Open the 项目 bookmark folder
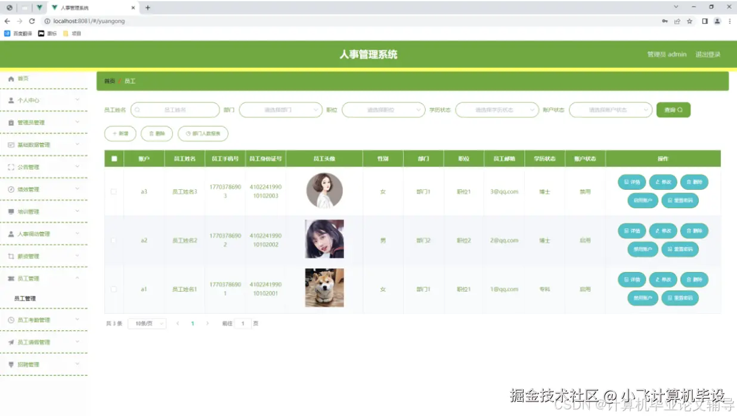Image resolution: width=737 pixels, height=416 pixels. (x=72, y=33)
